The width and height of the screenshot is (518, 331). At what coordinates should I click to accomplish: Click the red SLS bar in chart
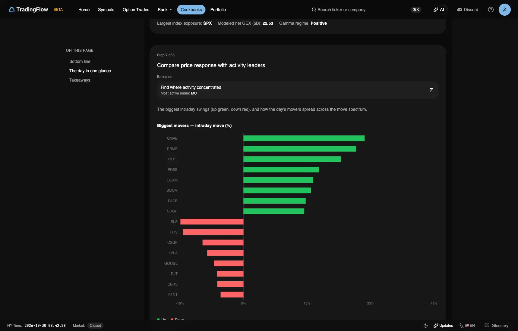pyautogui.click(x=212, y=222)
